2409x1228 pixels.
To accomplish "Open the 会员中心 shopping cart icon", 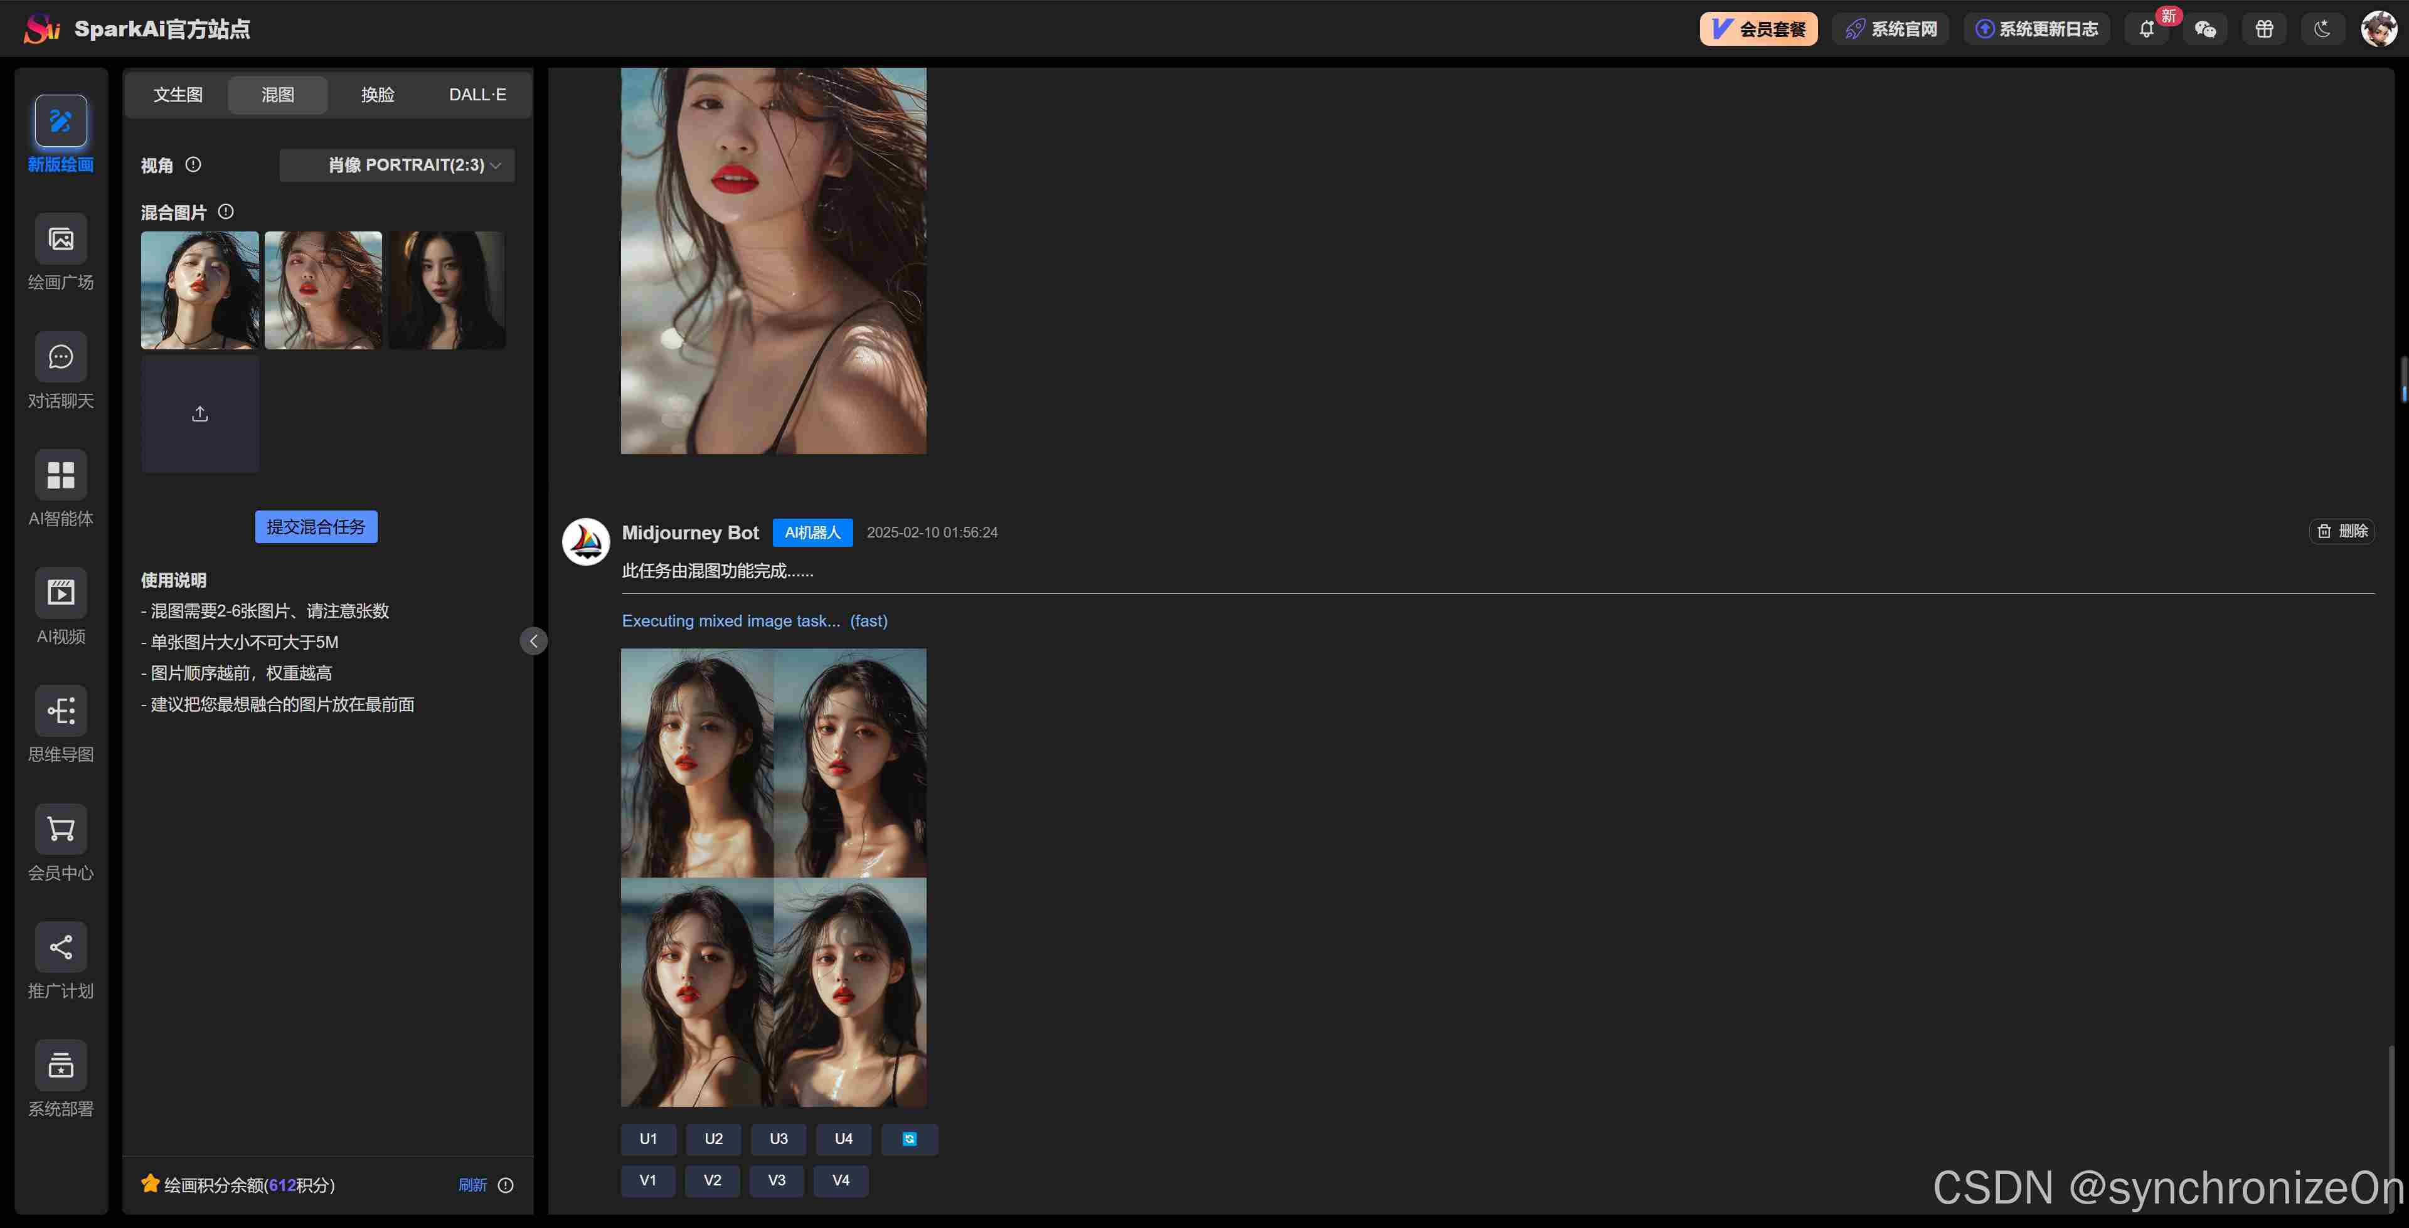I will 61,828.
